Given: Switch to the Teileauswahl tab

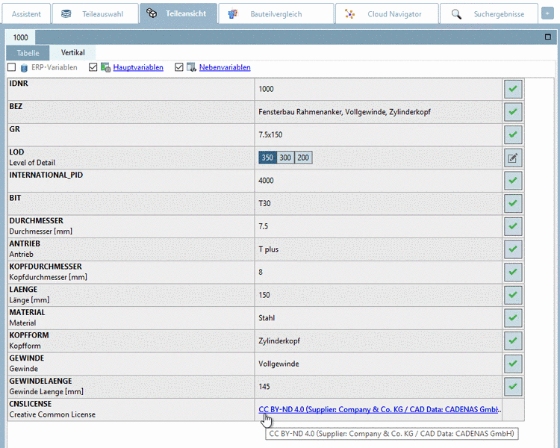Looking at the screenshot, I should (x=95, y=14).
